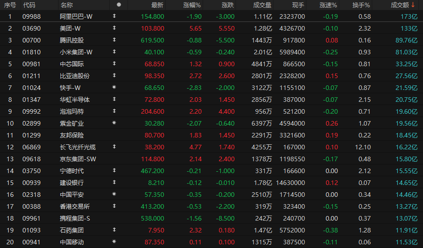The image size is (423, 248).
Task: Select stock name 泡泡玛特
Action: tap(72, 111)
